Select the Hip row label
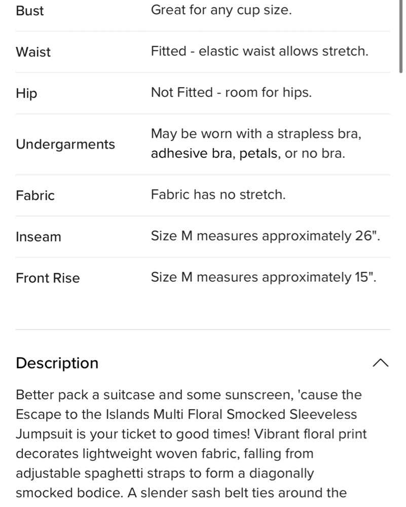The height and width of the screenshot is (507, 406). (x=26, y=93)
